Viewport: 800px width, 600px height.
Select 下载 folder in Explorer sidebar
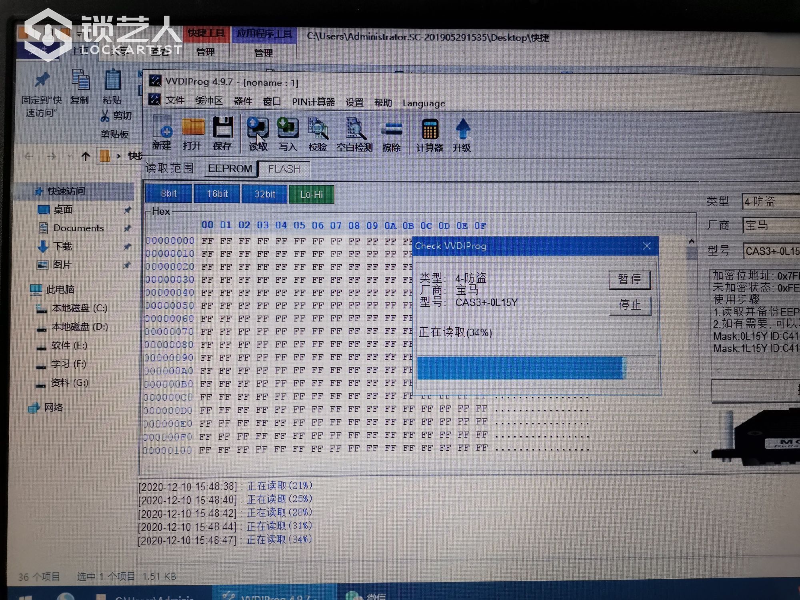pos(55,246)
